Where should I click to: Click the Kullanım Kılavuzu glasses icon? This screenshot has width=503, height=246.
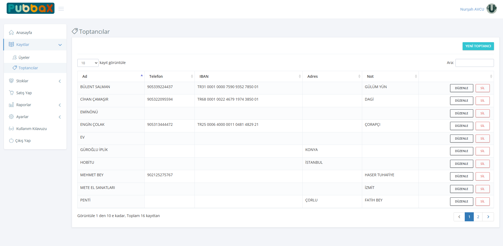click(x=11, y=129)
